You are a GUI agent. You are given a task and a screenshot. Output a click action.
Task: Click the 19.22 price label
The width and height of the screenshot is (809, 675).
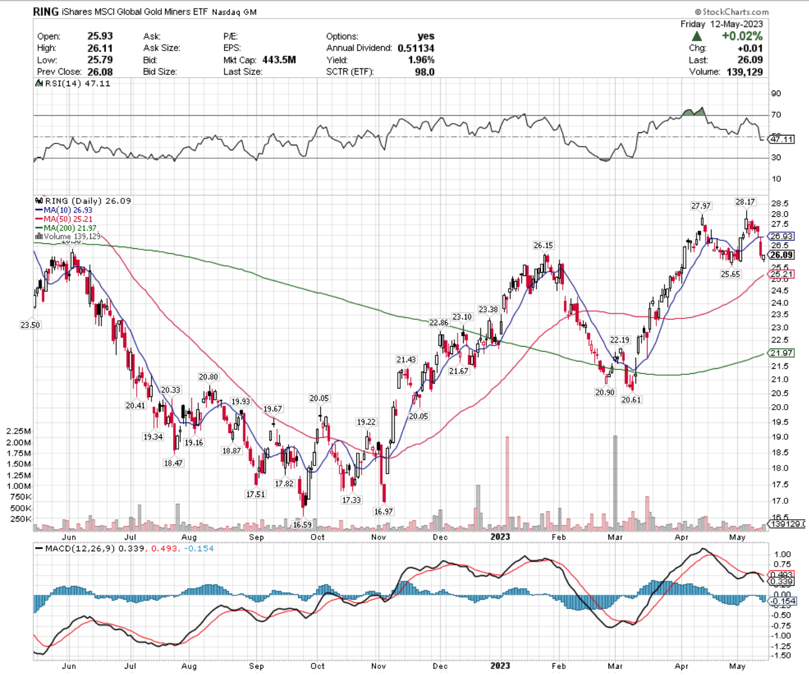click(x=366, y=422)
